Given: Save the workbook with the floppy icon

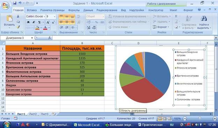Looking at the screenshot, I should (x=15, y=3).
